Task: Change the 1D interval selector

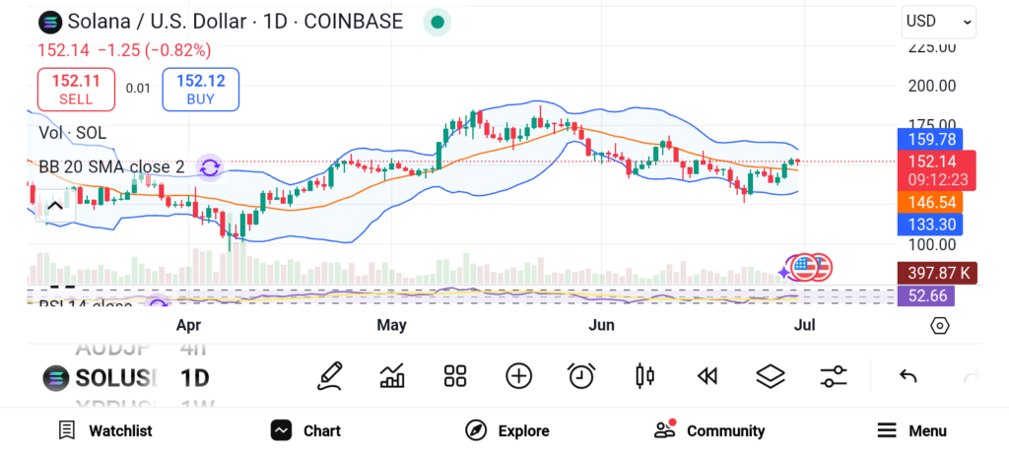Action: [x=195, y=378]
